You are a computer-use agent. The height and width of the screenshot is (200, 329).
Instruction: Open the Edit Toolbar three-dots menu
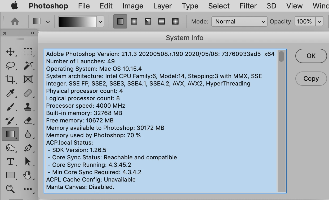coord(28,189)
